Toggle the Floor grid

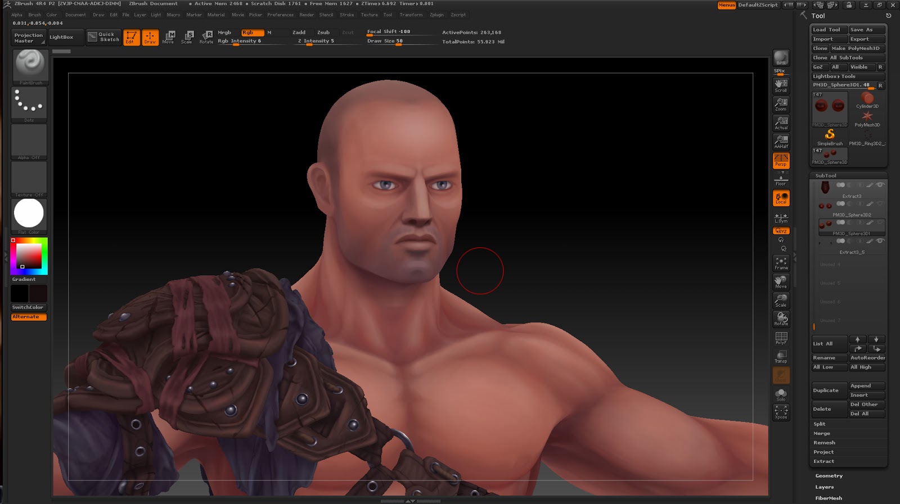coord(781,180)
